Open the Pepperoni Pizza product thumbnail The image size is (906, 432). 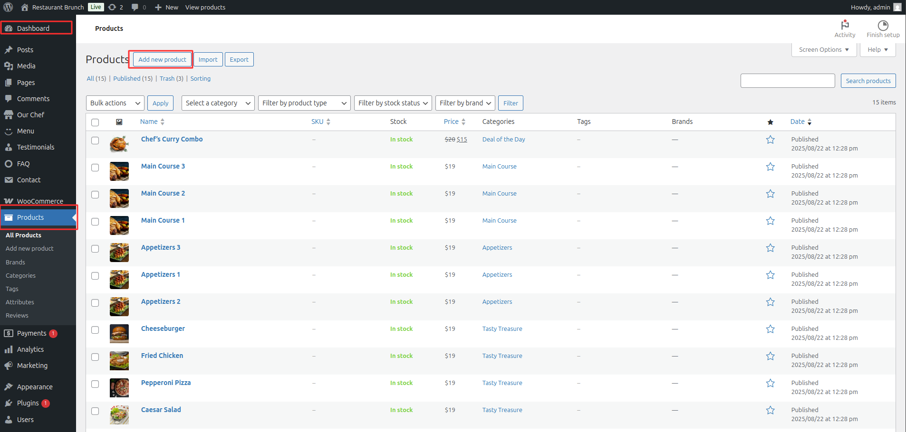pyautogui.click(x=119, y=387)
